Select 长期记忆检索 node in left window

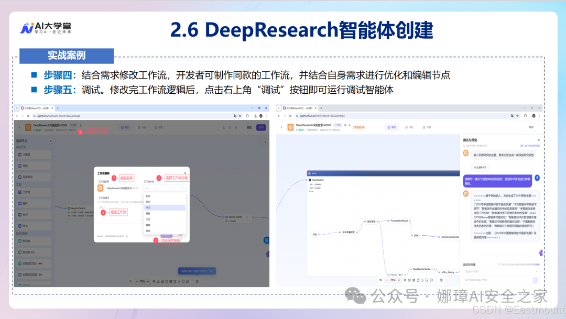(34, 274)
